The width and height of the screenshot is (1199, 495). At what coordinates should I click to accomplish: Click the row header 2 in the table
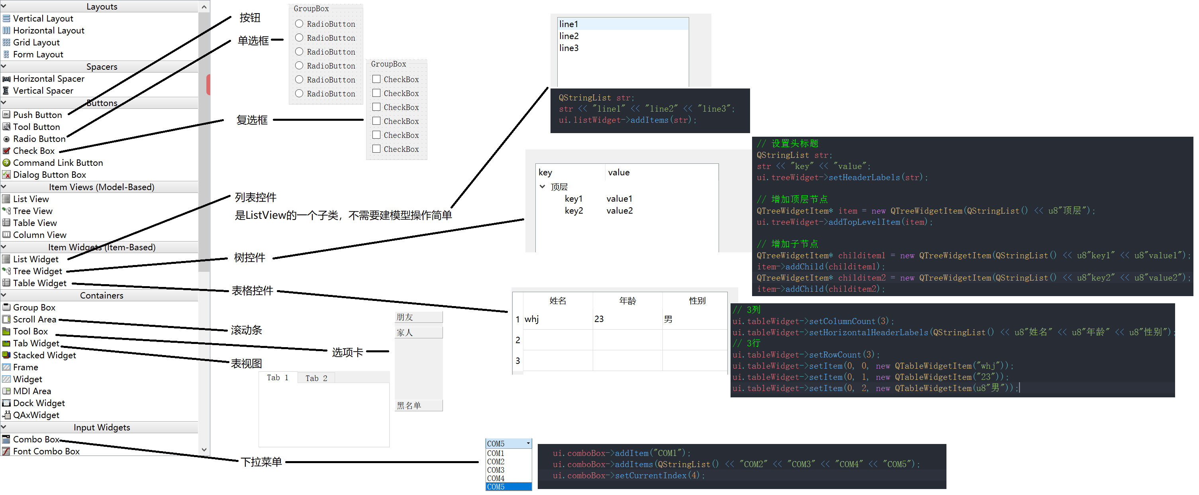click(x=518, y=340)
